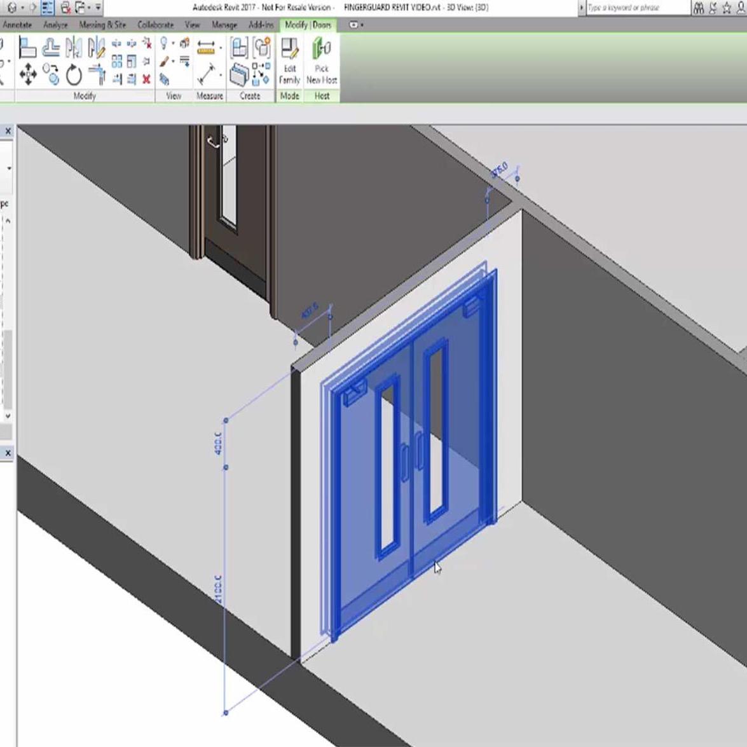Click the 2100.0 height dimension text
This screenshot has height=747, width=747.
218,589
